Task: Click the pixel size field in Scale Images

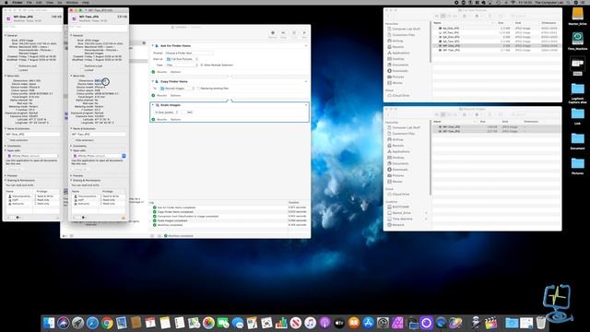Action: click(186, 113)
